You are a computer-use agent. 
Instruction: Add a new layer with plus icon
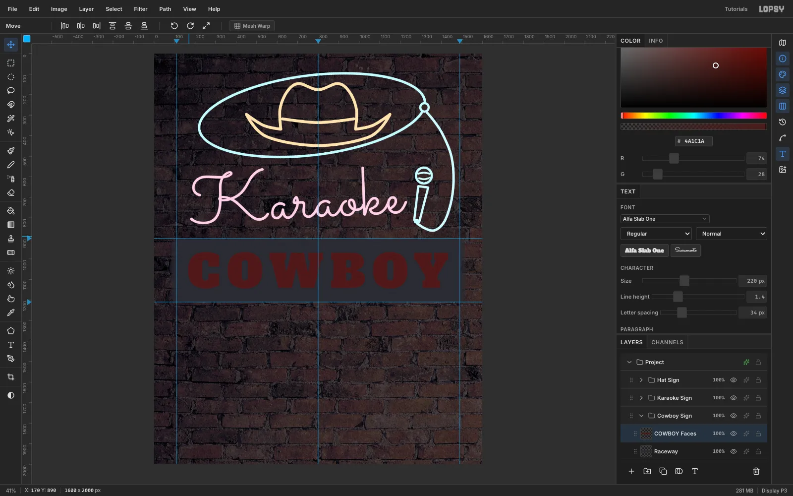tap(631, 471)
